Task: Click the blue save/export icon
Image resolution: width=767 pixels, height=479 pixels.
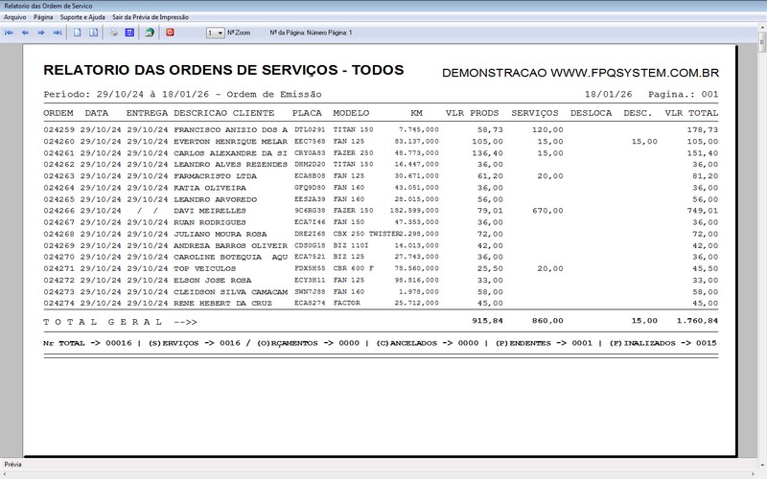Action: click(x=129, y=33)
